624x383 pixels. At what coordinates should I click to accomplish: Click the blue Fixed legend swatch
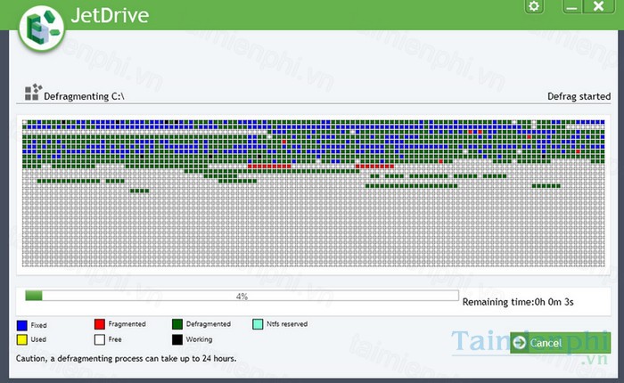[22, 325]
